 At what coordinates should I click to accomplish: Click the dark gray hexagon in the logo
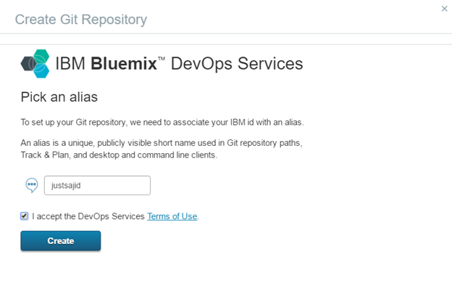(x=28, y=64)
